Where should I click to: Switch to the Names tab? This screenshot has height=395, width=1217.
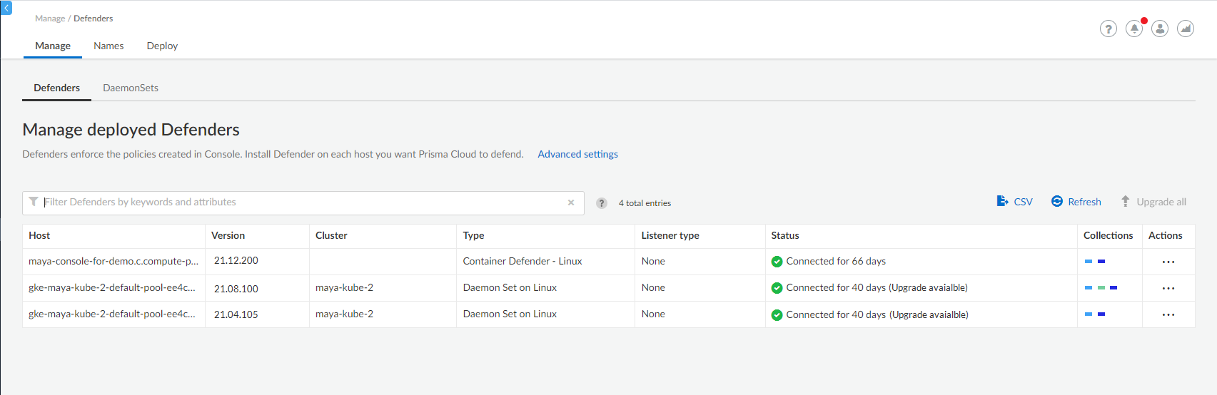[108, 46]
